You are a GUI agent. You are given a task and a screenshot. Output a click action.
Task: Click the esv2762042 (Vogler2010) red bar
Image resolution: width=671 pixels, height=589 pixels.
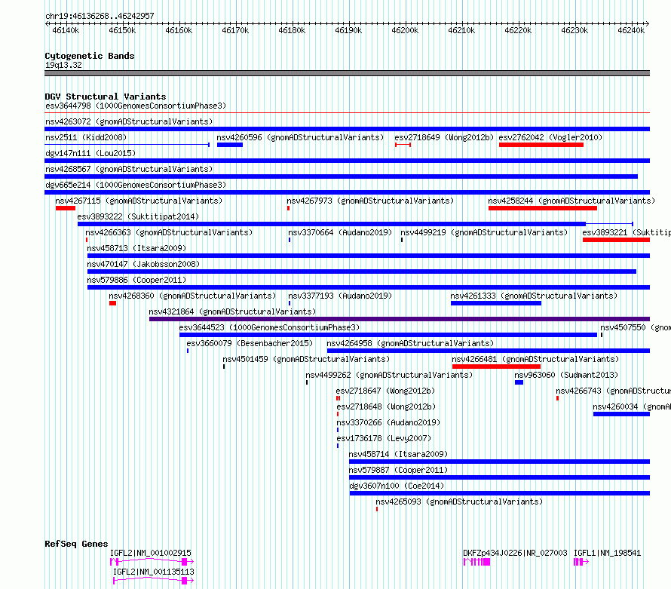point(541,145)
